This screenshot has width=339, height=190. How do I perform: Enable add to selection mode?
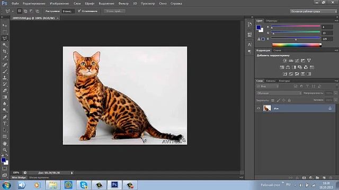pos(25,11)
